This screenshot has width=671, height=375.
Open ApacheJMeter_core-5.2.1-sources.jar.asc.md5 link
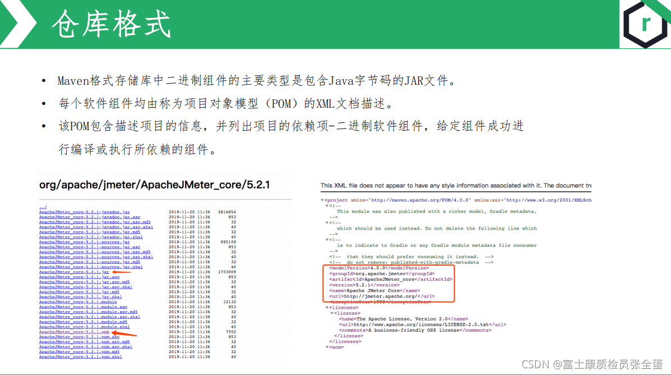pos(95,252)
